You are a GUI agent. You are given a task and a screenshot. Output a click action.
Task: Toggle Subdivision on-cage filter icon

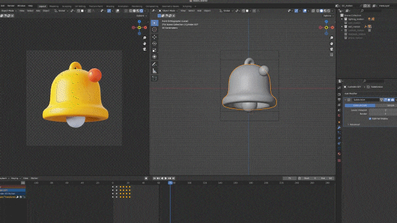click(382, 100)
